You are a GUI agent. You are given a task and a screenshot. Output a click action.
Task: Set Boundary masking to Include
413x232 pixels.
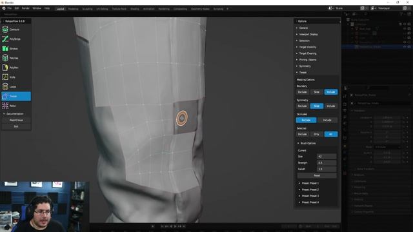point(331,92)
